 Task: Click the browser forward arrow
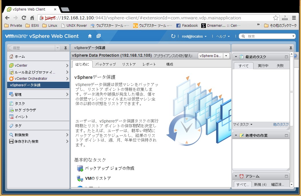click(15, 18)
